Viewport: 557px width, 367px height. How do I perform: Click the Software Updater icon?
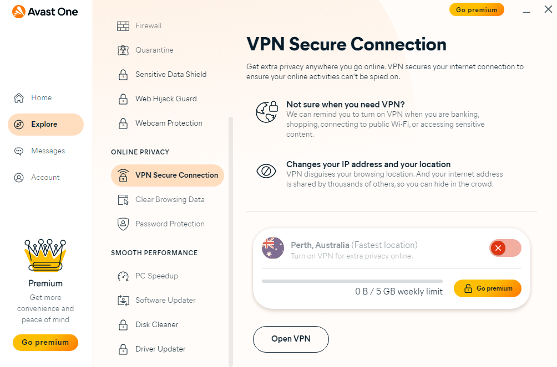tap(123, 301)
